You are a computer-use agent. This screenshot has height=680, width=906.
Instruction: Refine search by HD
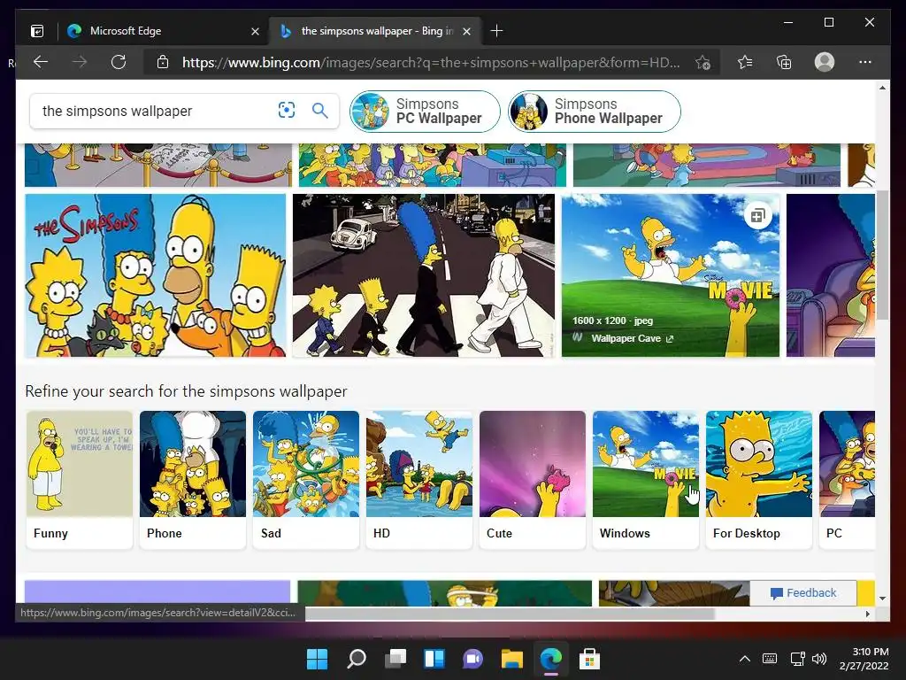(x=418, y=479)
